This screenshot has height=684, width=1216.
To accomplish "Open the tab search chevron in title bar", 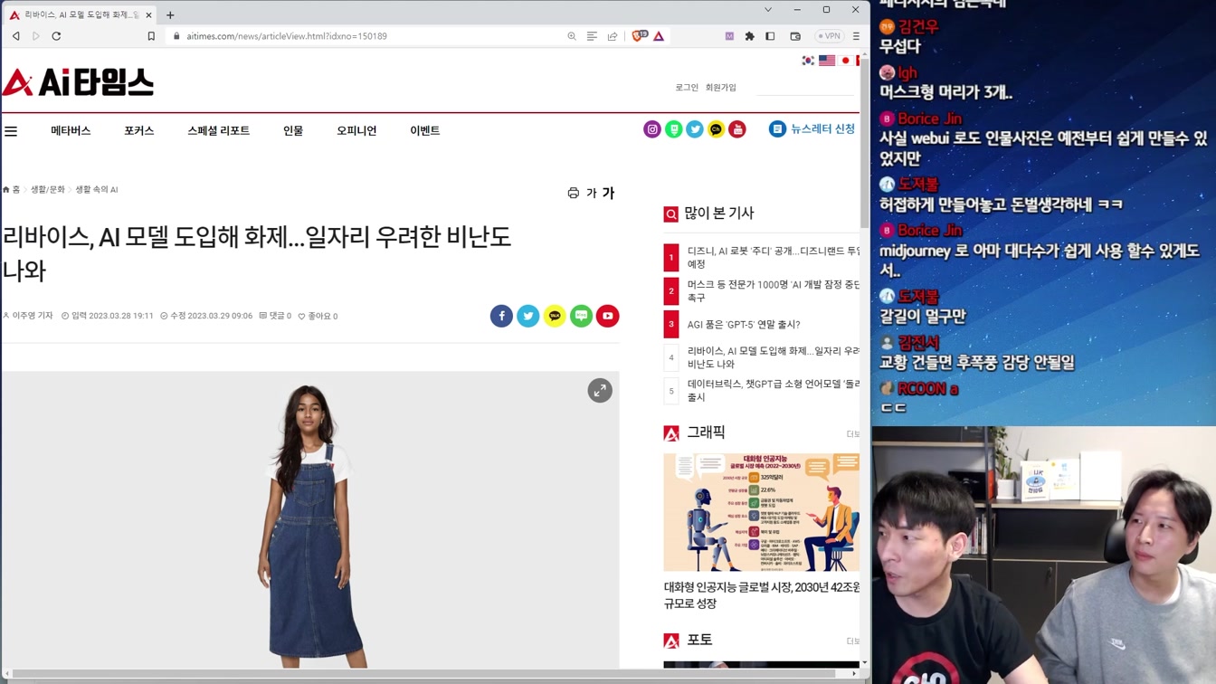I will point(768,10).
